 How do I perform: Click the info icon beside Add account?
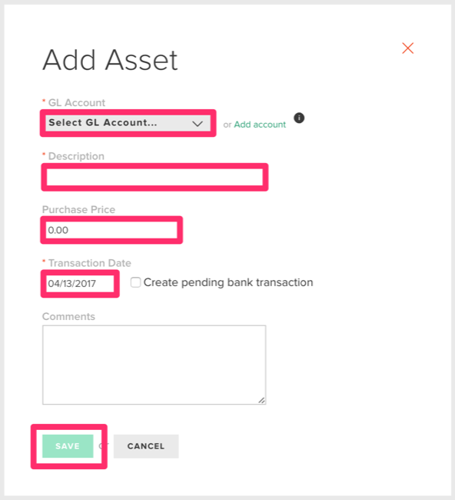coord(299,118)
